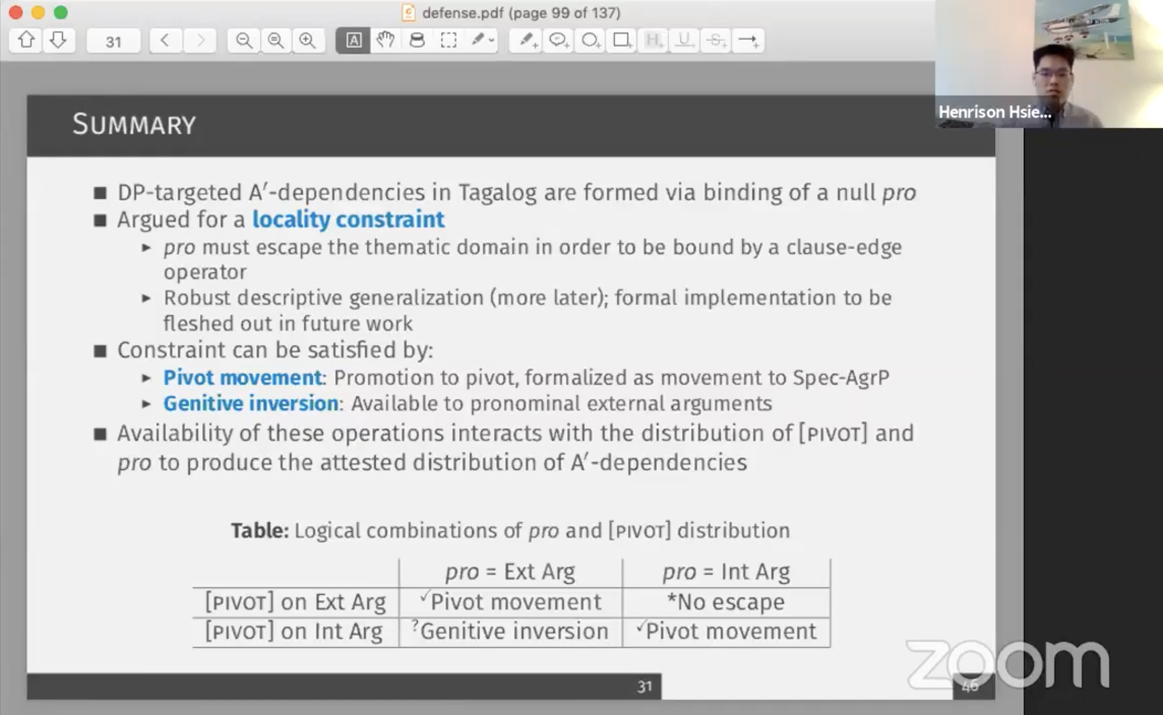The height and width of the screenshot is (715, 1163).
Task: Go to next page with down arrow
Action: (58, 40)
